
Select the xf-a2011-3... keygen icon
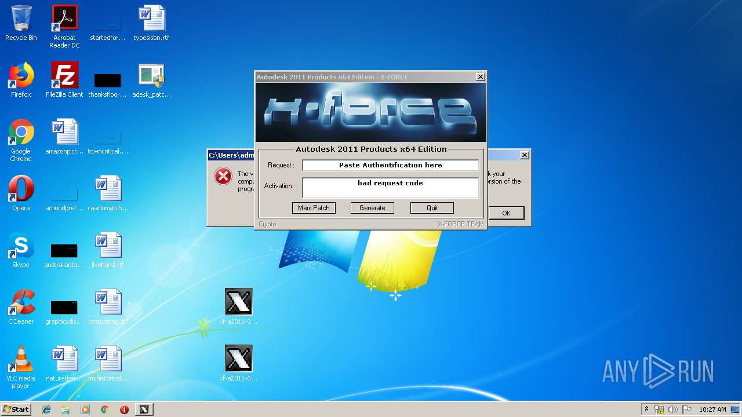coord(238,307)
